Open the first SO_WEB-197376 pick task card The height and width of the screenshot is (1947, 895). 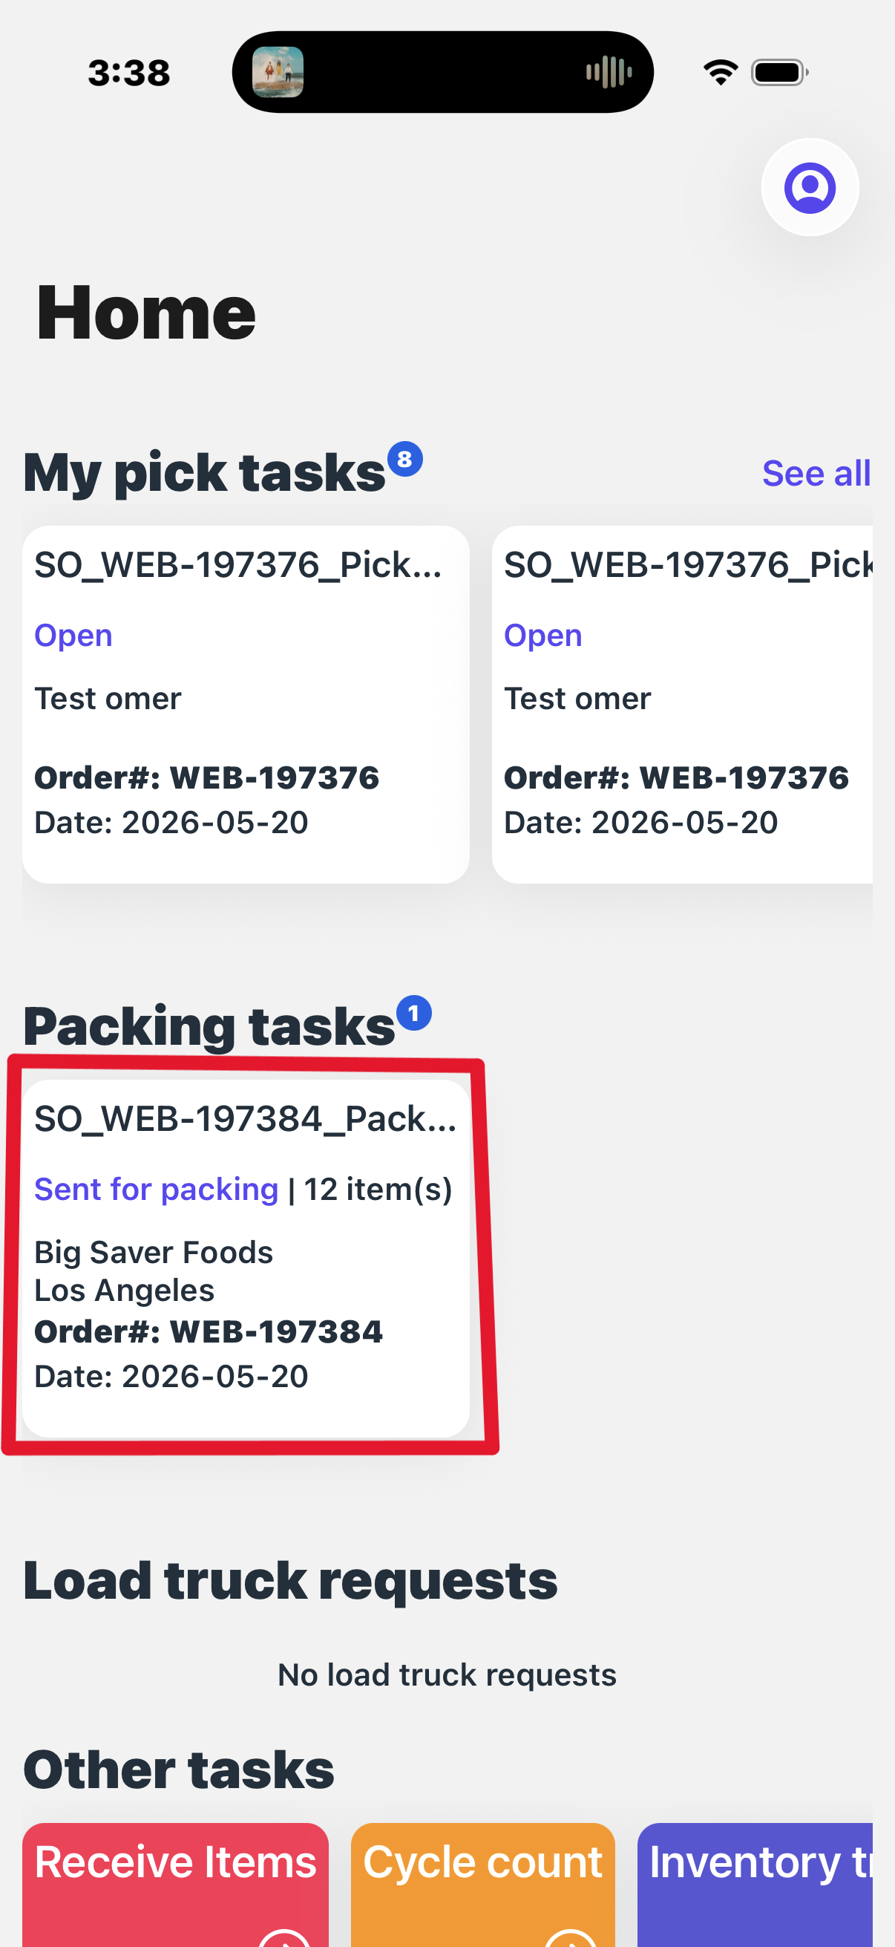click(246, 705)
